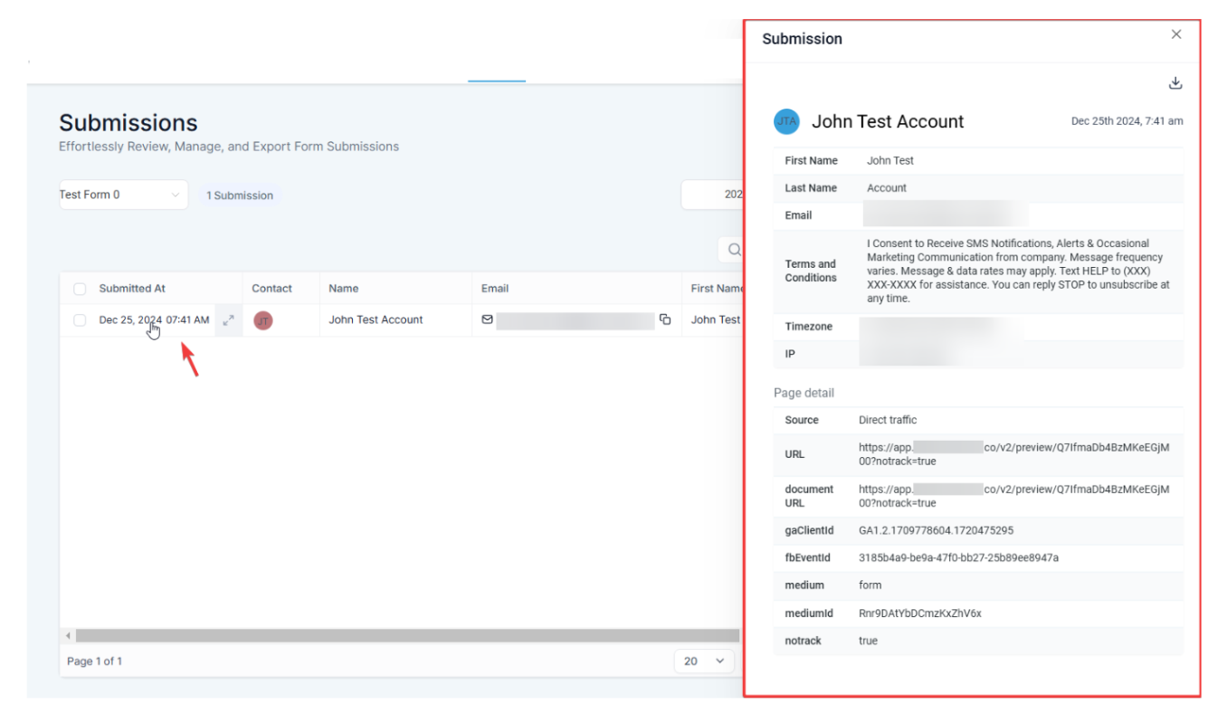Open the Test Form 0 form selector dropdown
The height and width of the screenshot is (714, 1227).
pos(123,195)
